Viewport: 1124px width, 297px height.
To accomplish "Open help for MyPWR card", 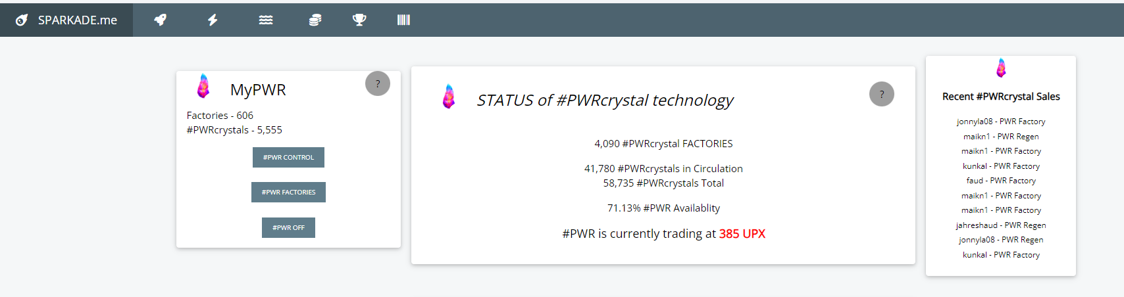I will click(x=378, y=83).
